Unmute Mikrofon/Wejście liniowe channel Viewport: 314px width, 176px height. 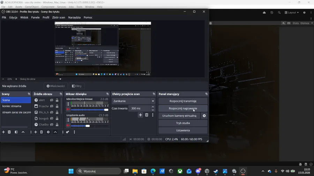68,110
